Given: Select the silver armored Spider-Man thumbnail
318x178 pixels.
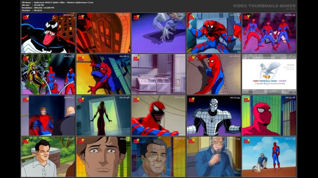Looking at the screenshot, I should pyautogui.click(x=214, y=116).
